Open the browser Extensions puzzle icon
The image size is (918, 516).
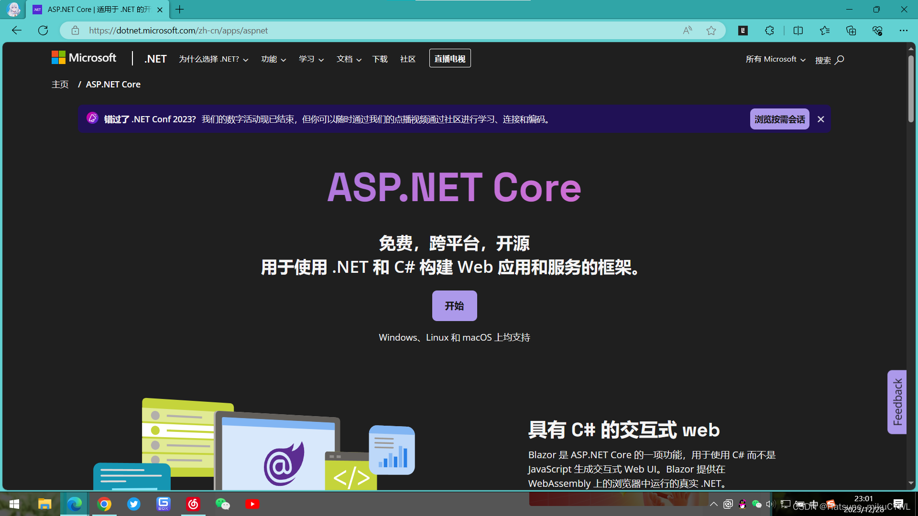[769, 30]
